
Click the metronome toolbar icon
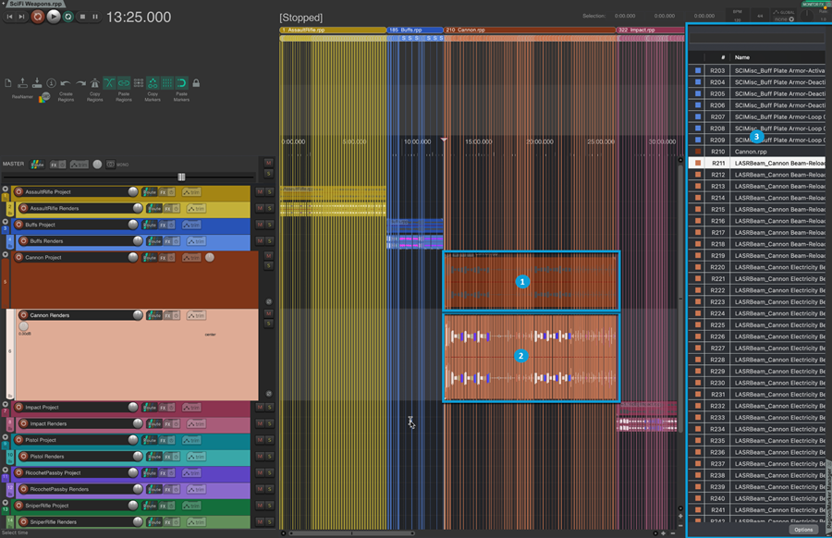pos(95,83)
